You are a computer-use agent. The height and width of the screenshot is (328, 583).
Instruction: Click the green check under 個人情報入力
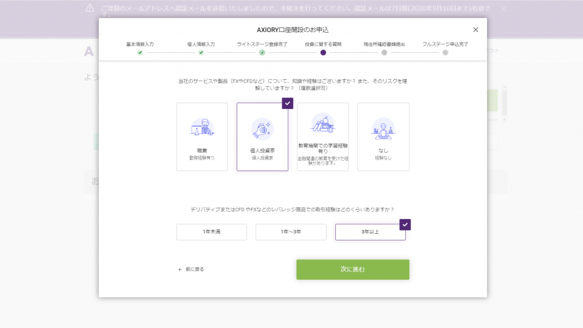[x=201, y=52]
